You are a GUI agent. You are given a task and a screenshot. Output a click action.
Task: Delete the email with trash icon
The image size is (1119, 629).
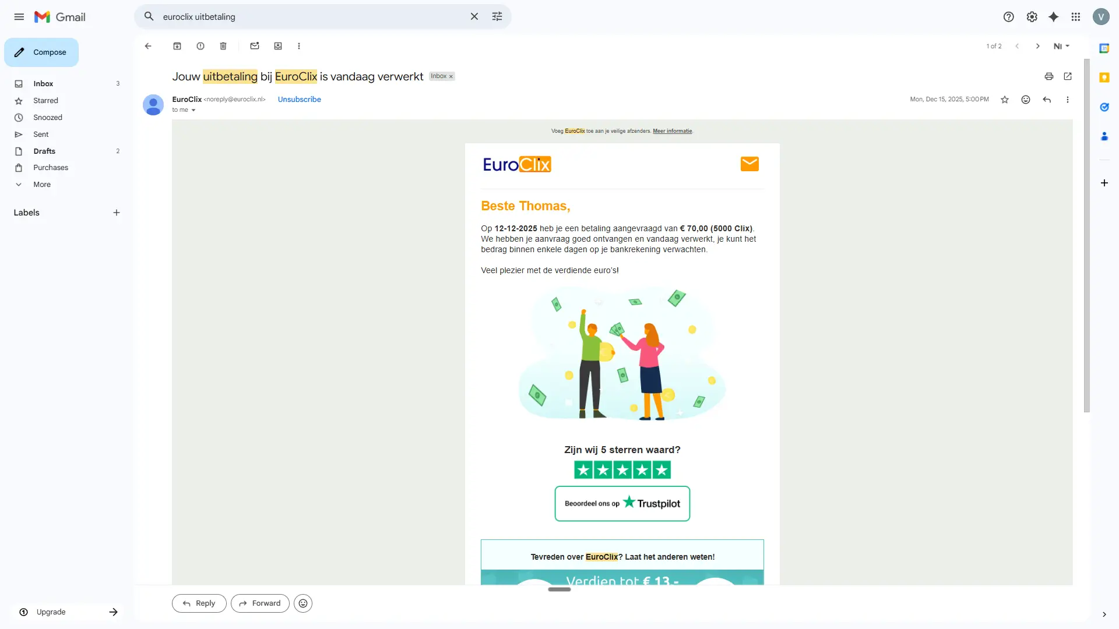tap(223, 46)
